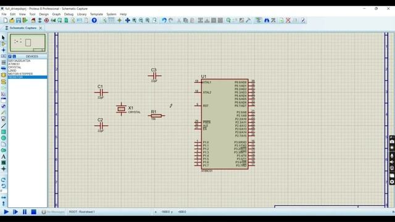Click the Save Project disk icon
Screen dimensions: 395x222
(x=19, y=20)
